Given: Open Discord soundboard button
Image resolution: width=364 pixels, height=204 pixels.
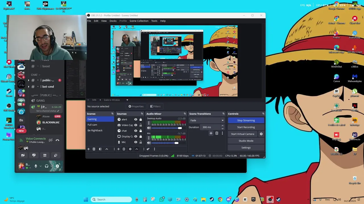Looking at the screenshot, I should click(x=56, y=155).
